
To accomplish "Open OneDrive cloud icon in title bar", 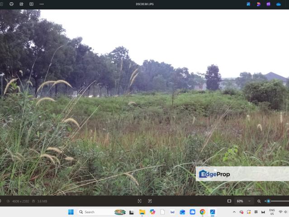I will tap(279, 4).
